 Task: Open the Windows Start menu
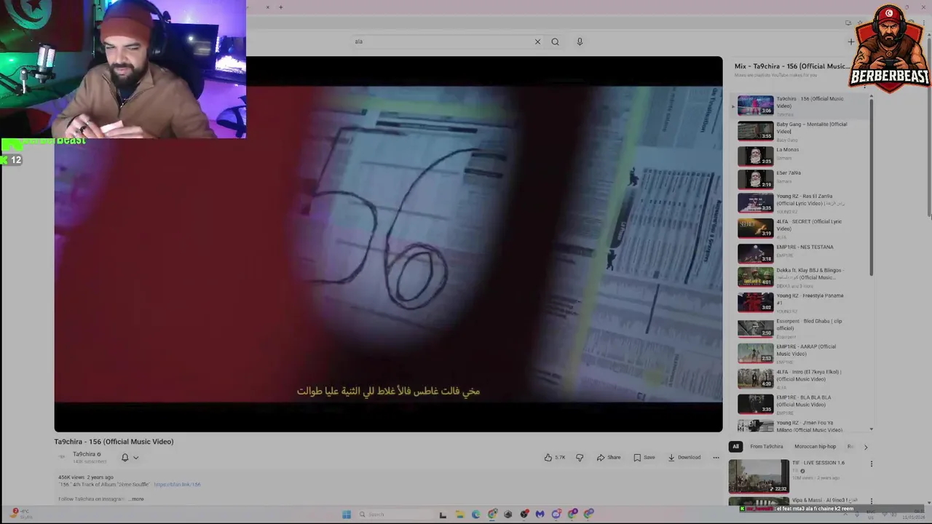click(x=347, y=515)
